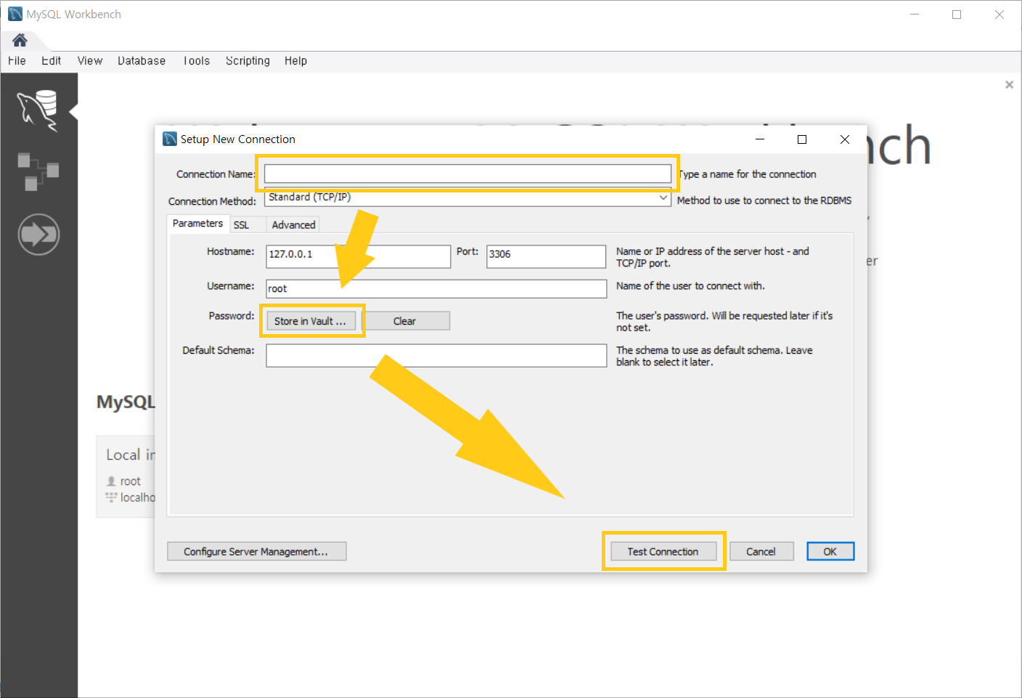Click Configure Server Management button
Image resolution: width=1022 pixels, height=698 pixels.
[x=256, y=551]
